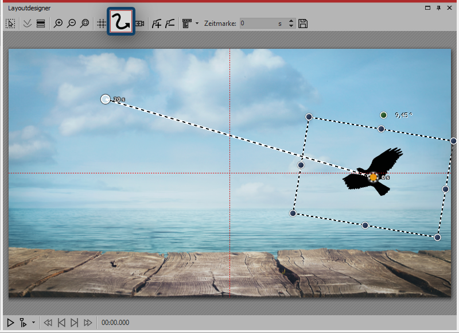Toggle the horizontal bars view icon
This screenshot has width=459, height=333.
tap(41, 24)
